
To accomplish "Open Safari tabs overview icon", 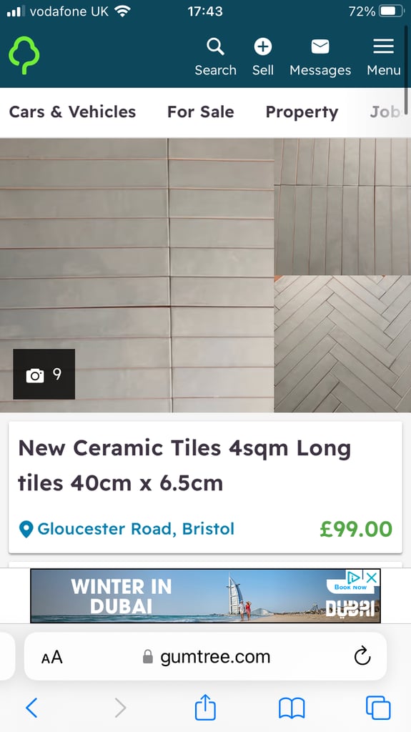I will [x=378, y=708].
